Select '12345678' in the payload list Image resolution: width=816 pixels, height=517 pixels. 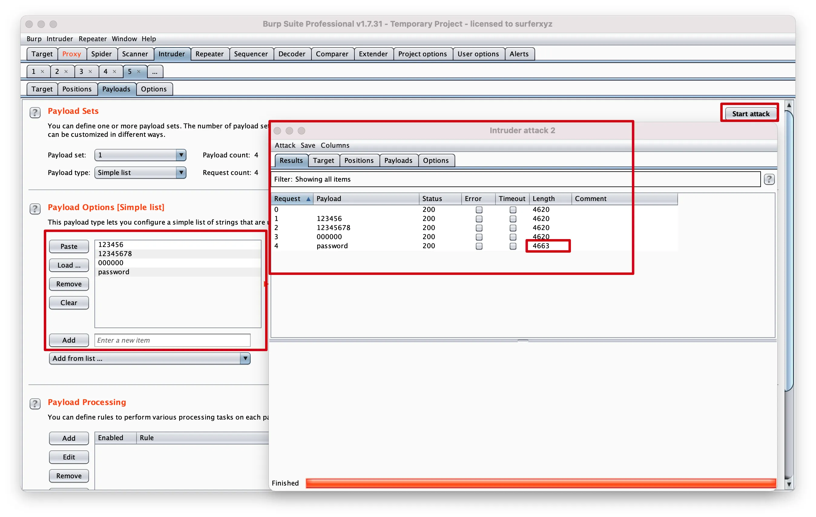178,254
